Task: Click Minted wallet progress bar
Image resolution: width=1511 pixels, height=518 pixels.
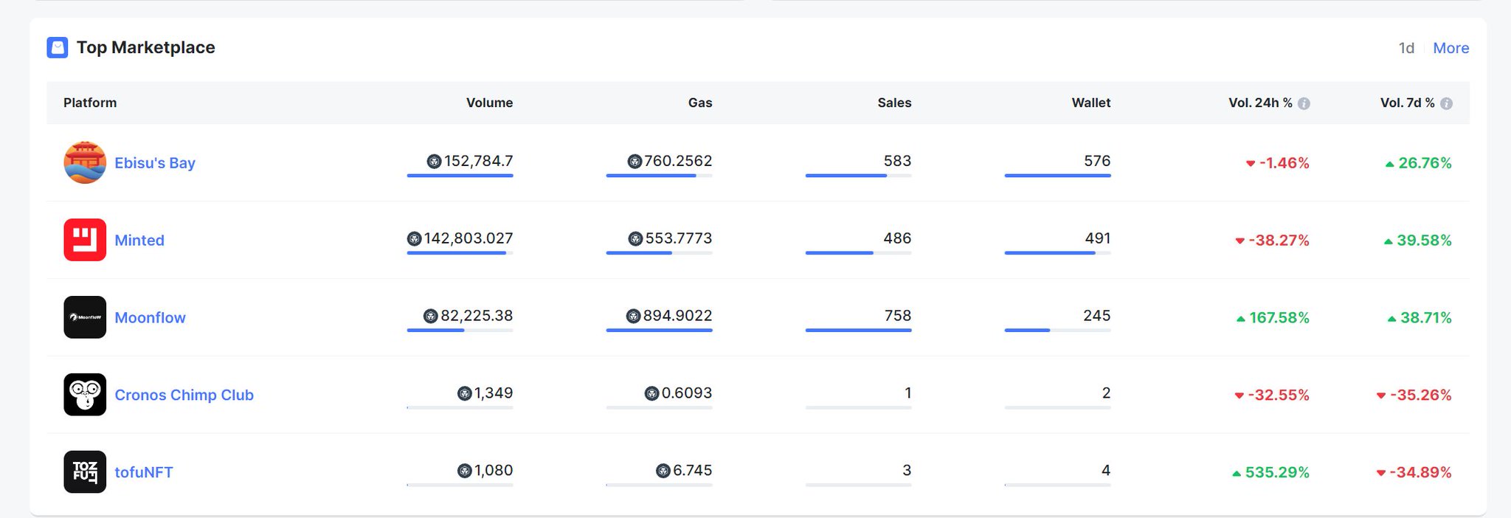Action: click(x=1057, y=253)
